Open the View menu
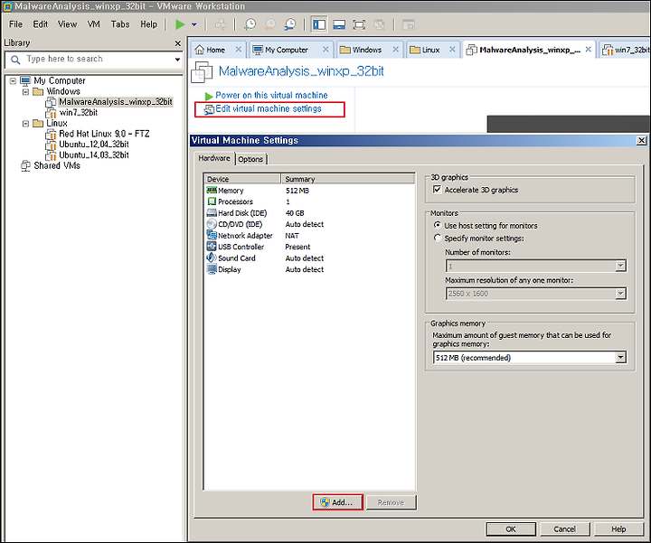The image size is (651, 543). pos(67,24)
